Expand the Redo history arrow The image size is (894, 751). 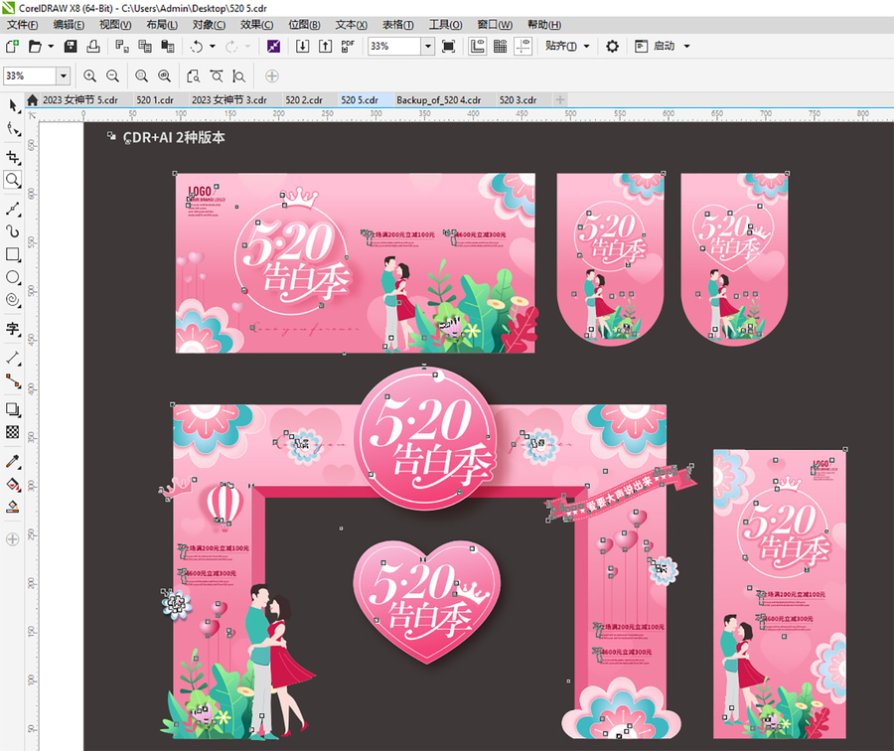[247, 46]
